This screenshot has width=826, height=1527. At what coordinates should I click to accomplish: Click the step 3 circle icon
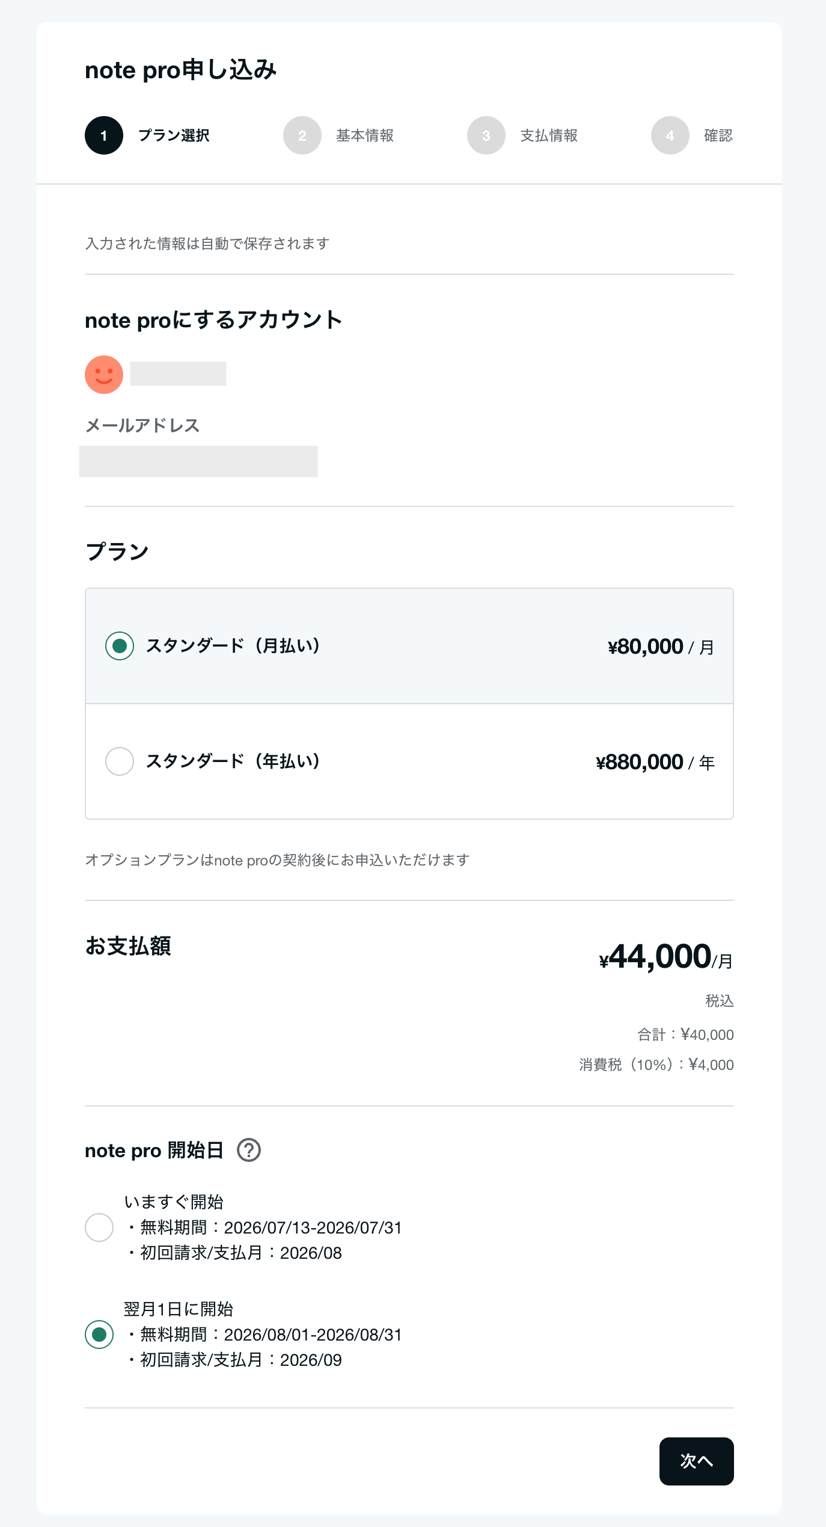(x=486, y=135)
